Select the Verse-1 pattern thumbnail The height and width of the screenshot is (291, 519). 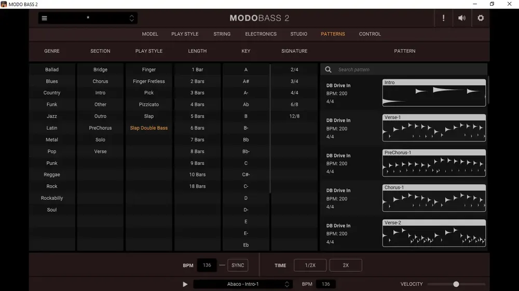click(434, 128)
